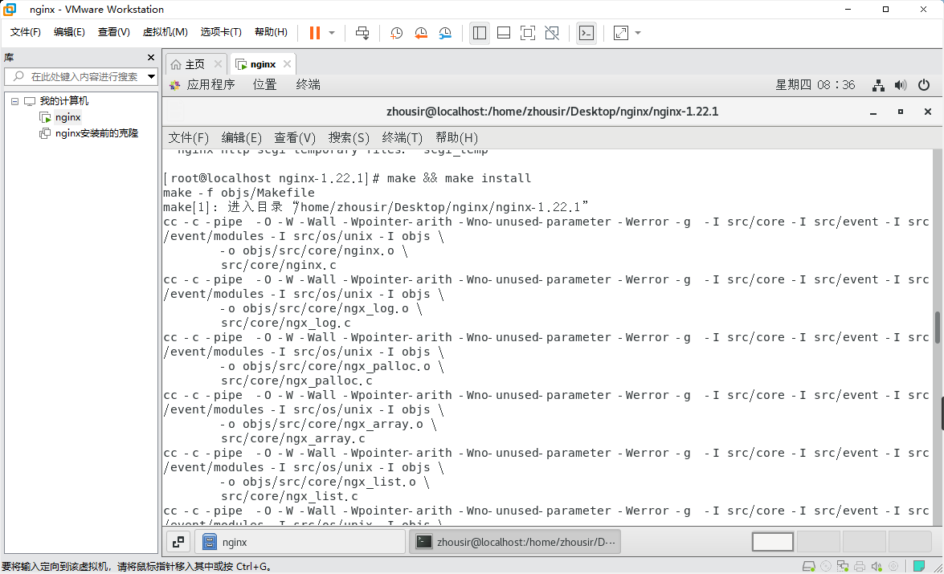
Task: Click the network adapter status bar icon
Action: point(843,566)
